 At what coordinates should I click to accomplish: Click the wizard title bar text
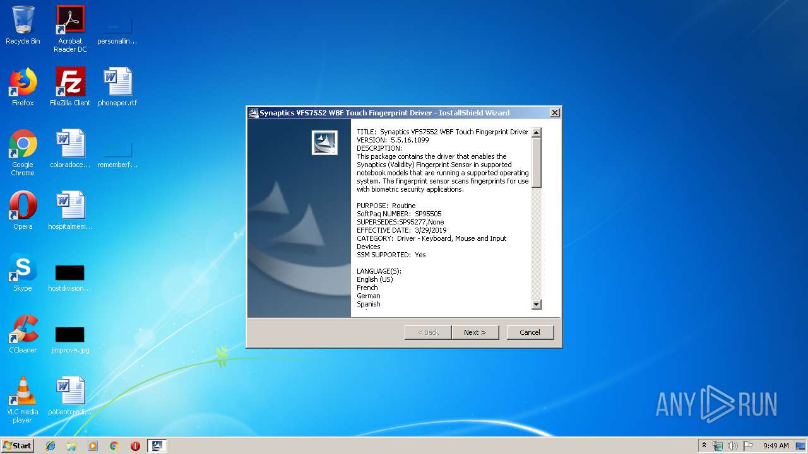(x=384, y=113)
